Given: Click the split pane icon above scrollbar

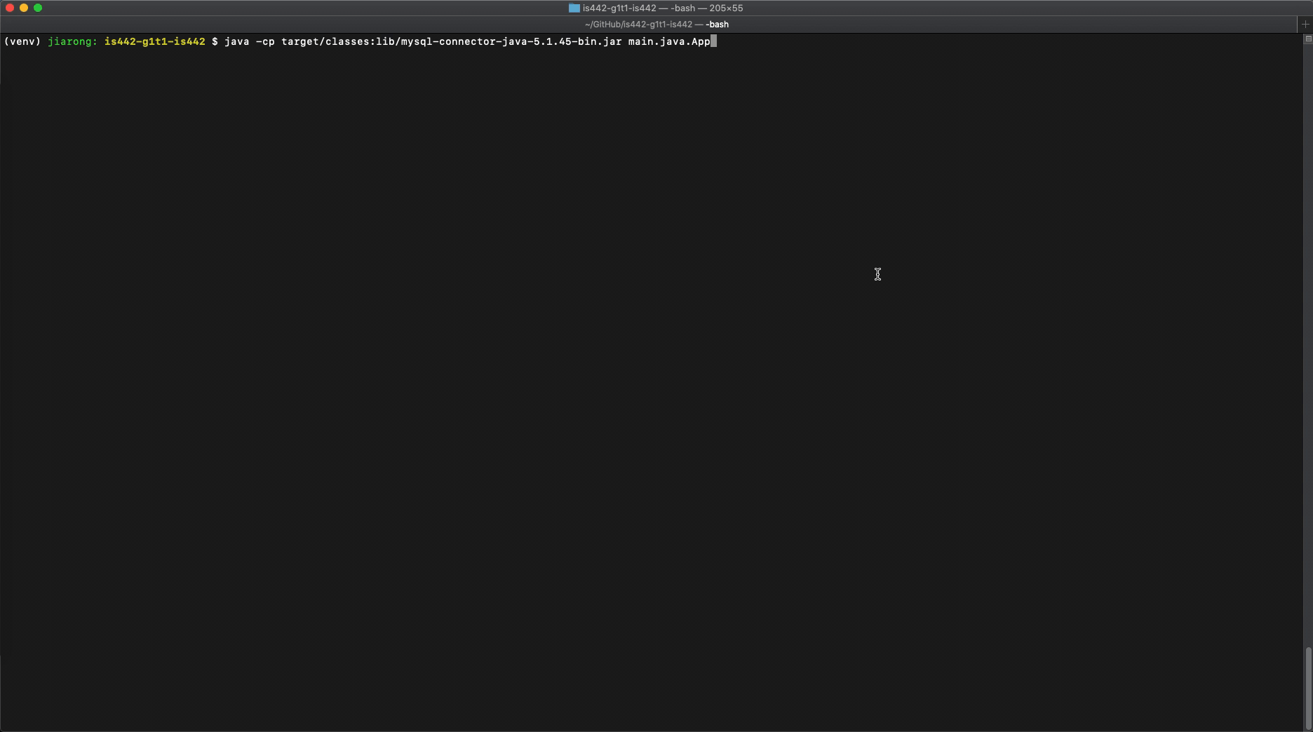Looking at the screenshot, I should [1308, 39].
